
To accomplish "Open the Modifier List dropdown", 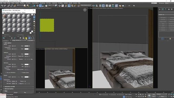I will [x=166, y=15].
